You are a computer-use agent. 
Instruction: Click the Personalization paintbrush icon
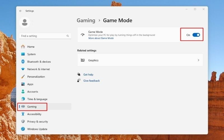click(23, 76)
